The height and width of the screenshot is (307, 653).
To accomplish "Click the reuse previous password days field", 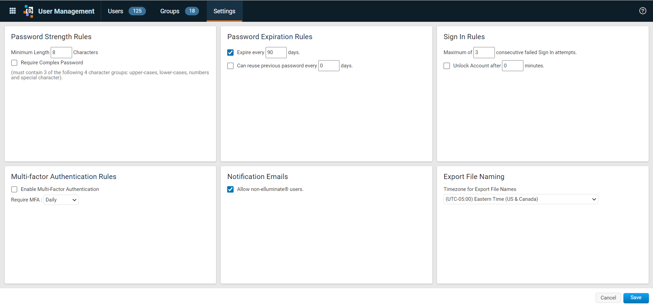I will (329, 66).
